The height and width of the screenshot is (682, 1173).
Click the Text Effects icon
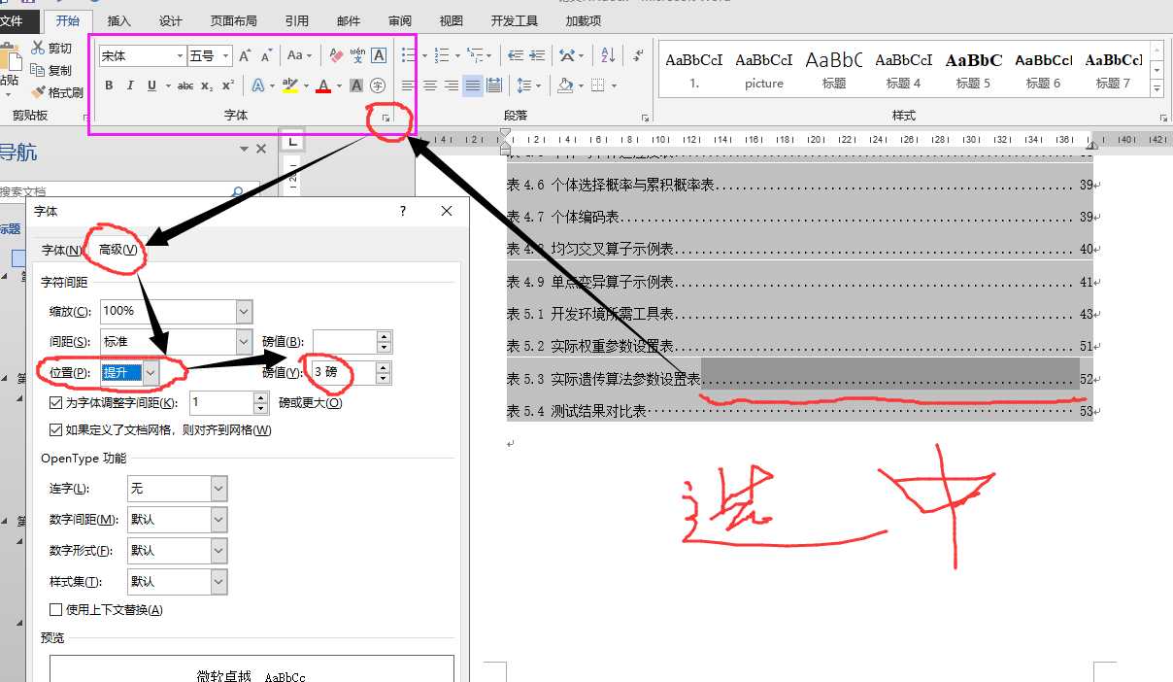258,86
